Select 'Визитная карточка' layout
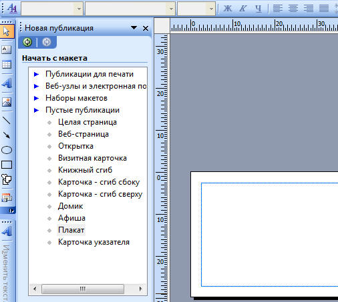 click(x=92, y=158)
